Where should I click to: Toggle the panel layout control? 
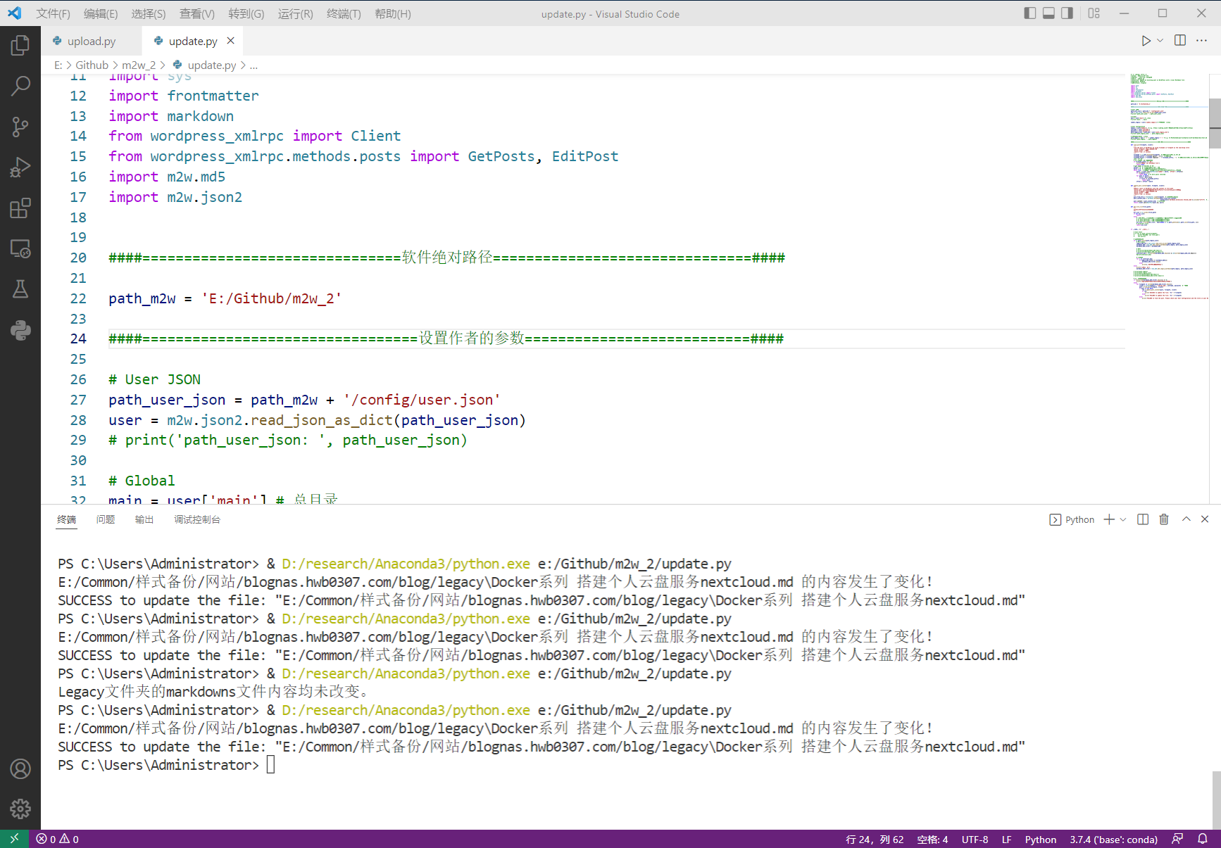coord(1094,13)
